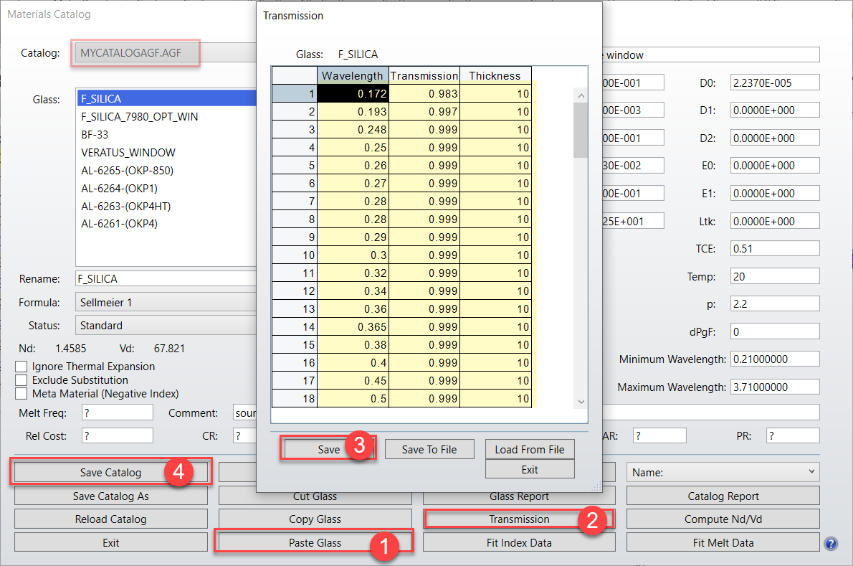Click the Melt Freq input field

(117, 412)
